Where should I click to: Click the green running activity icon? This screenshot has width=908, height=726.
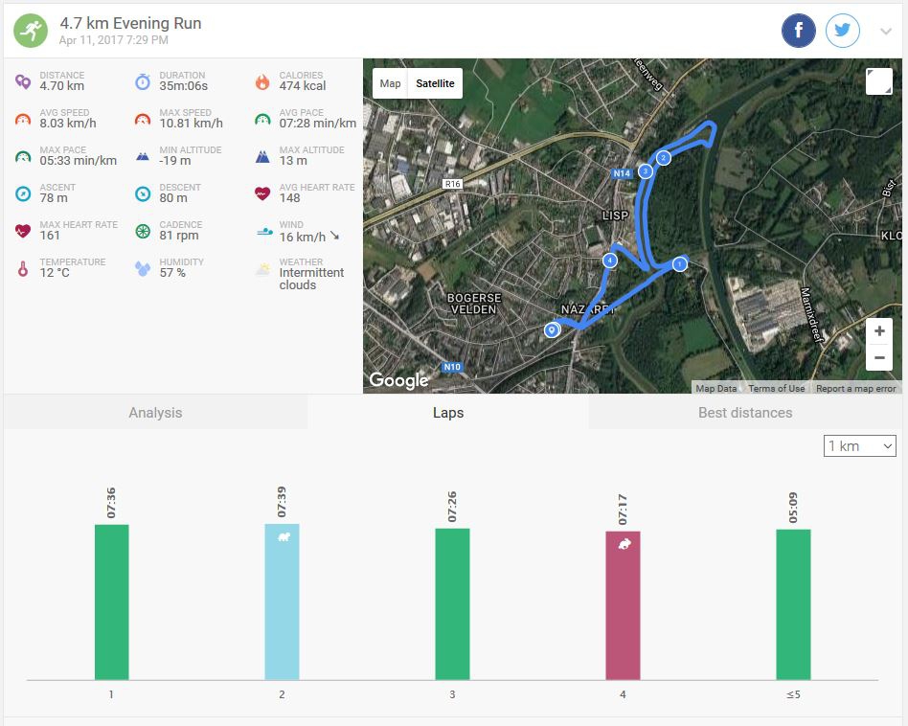click(30, 32)
